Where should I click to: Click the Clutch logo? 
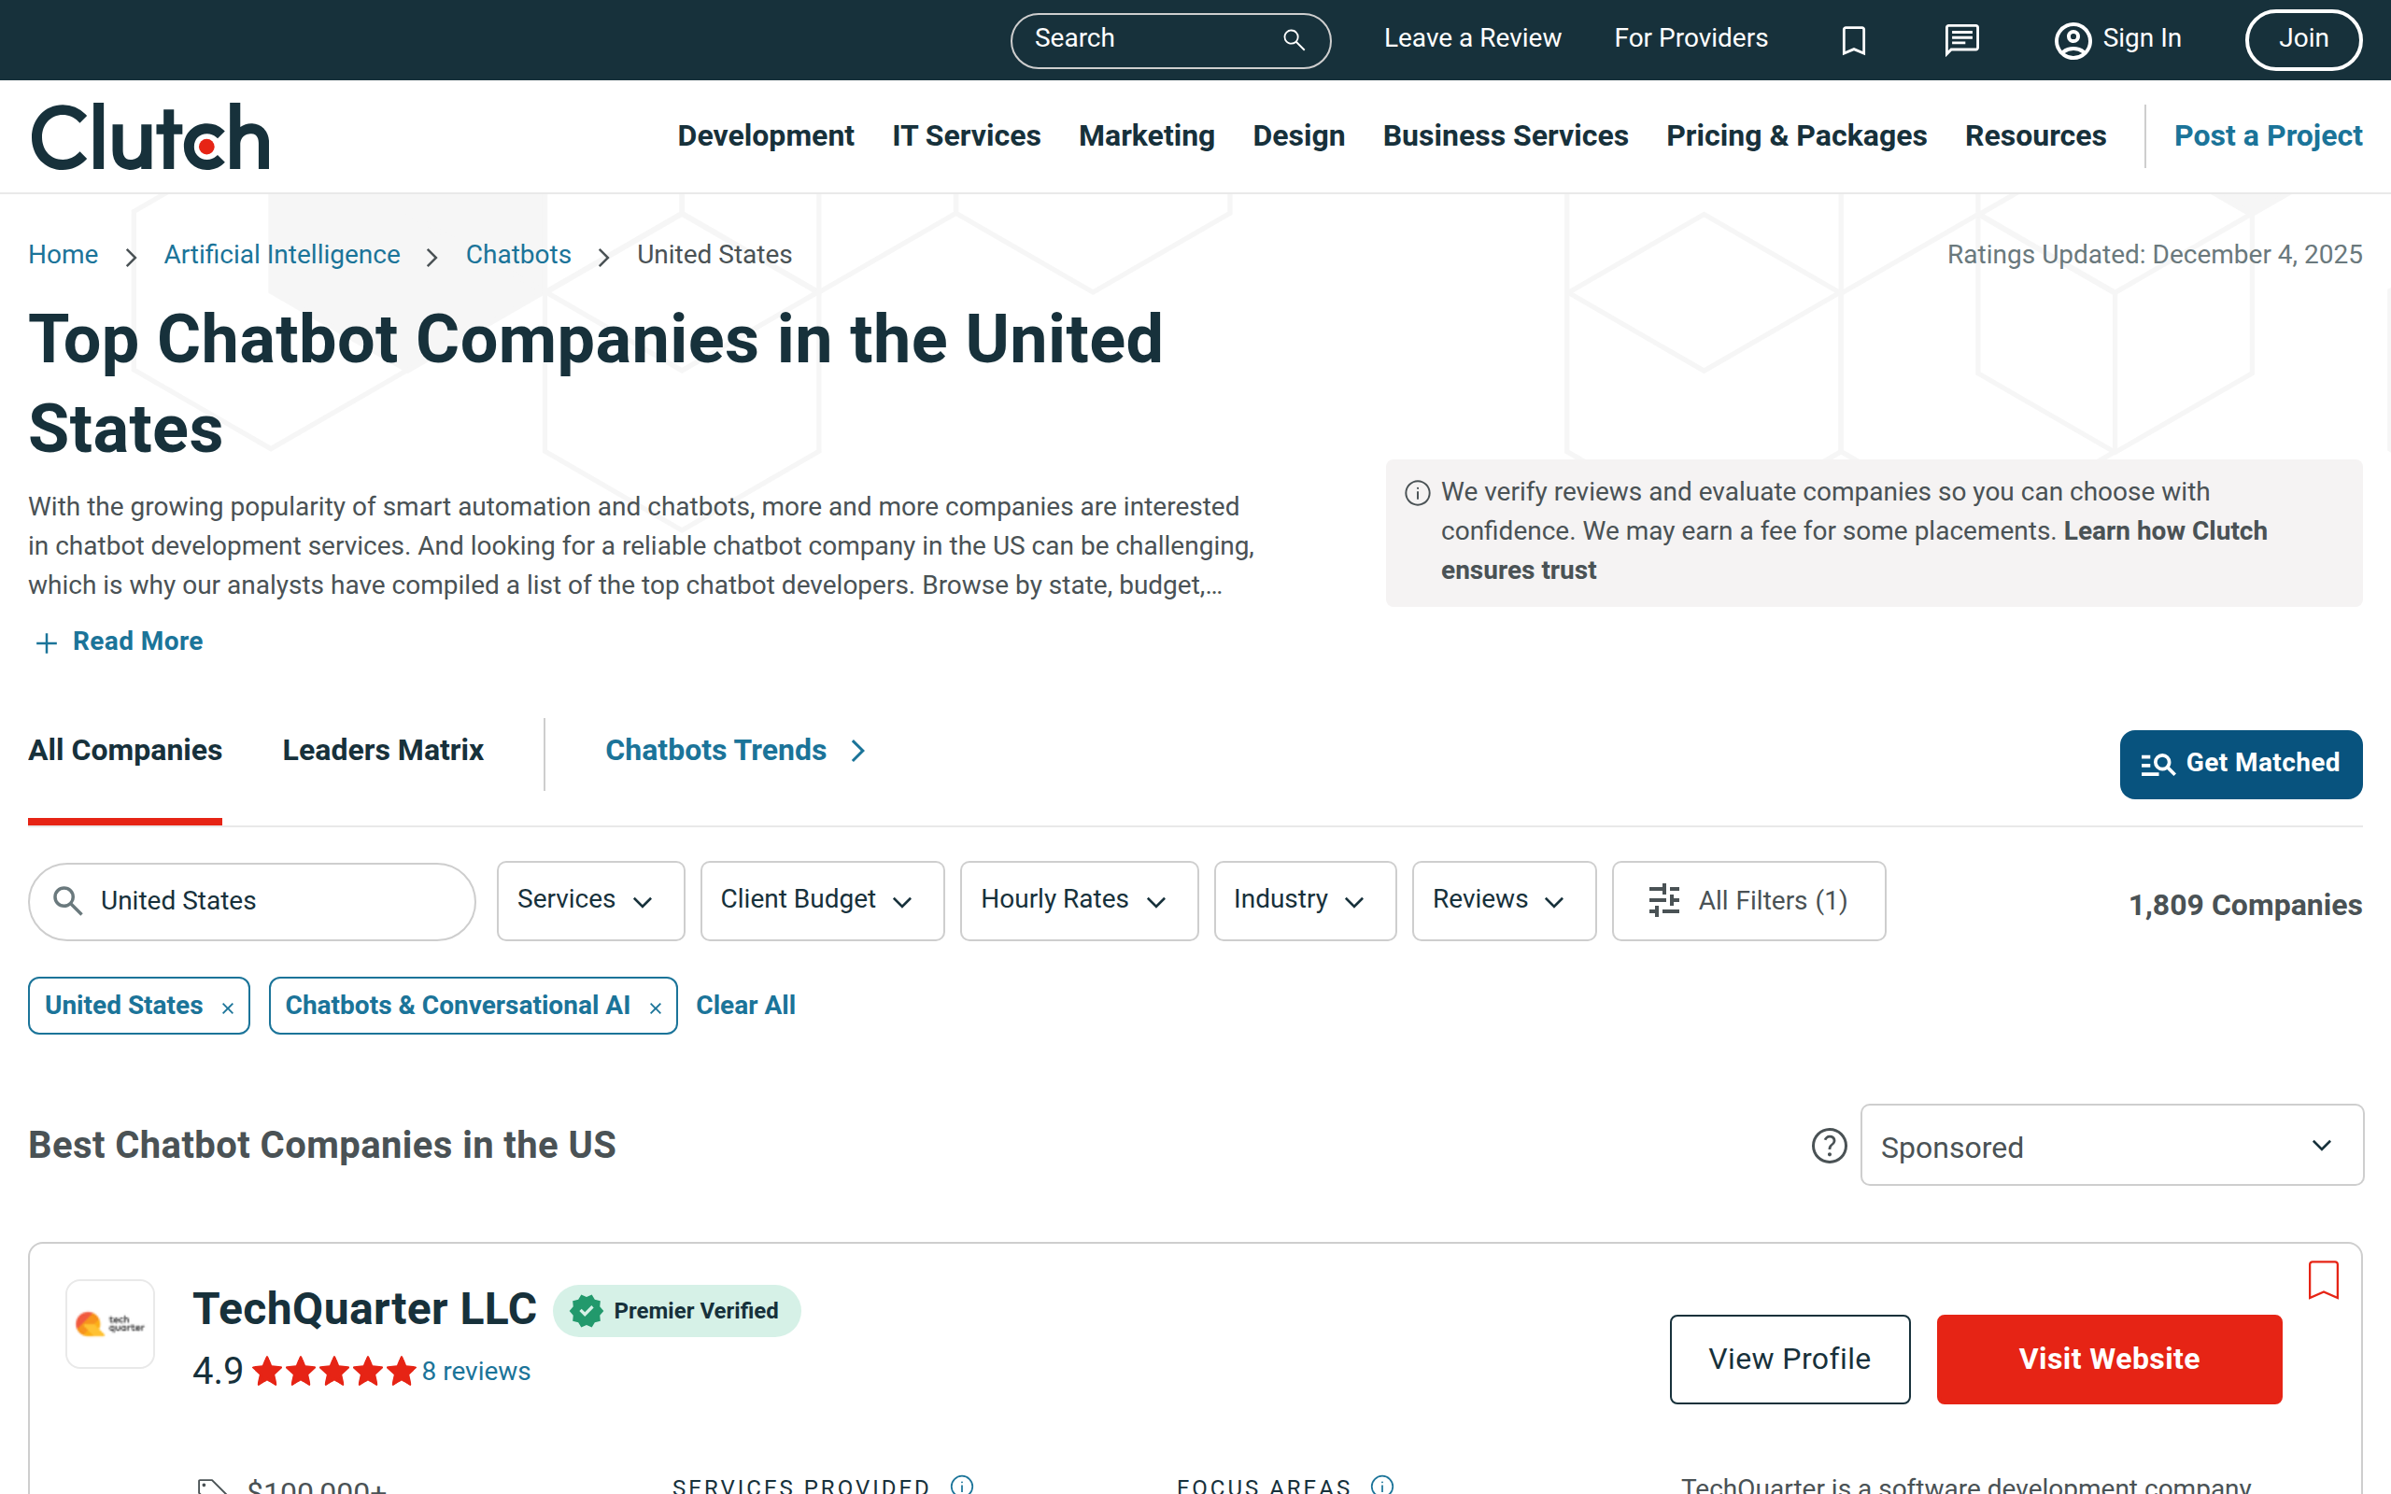[149, 135]
